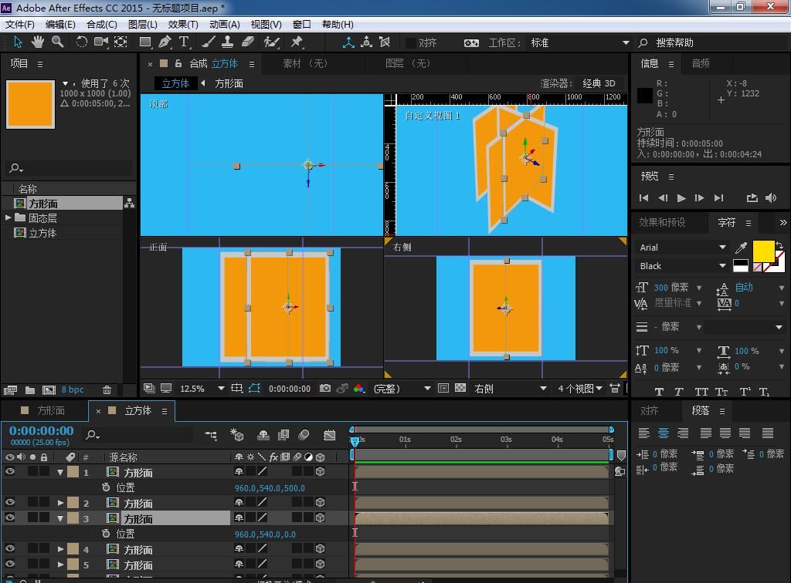The width and height of the screenshot is (791, 583).
Task: Select the Pen tool
Action: [165, 42]
